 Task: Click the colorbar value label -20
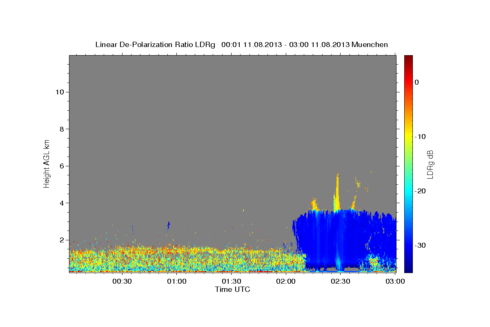420,191
